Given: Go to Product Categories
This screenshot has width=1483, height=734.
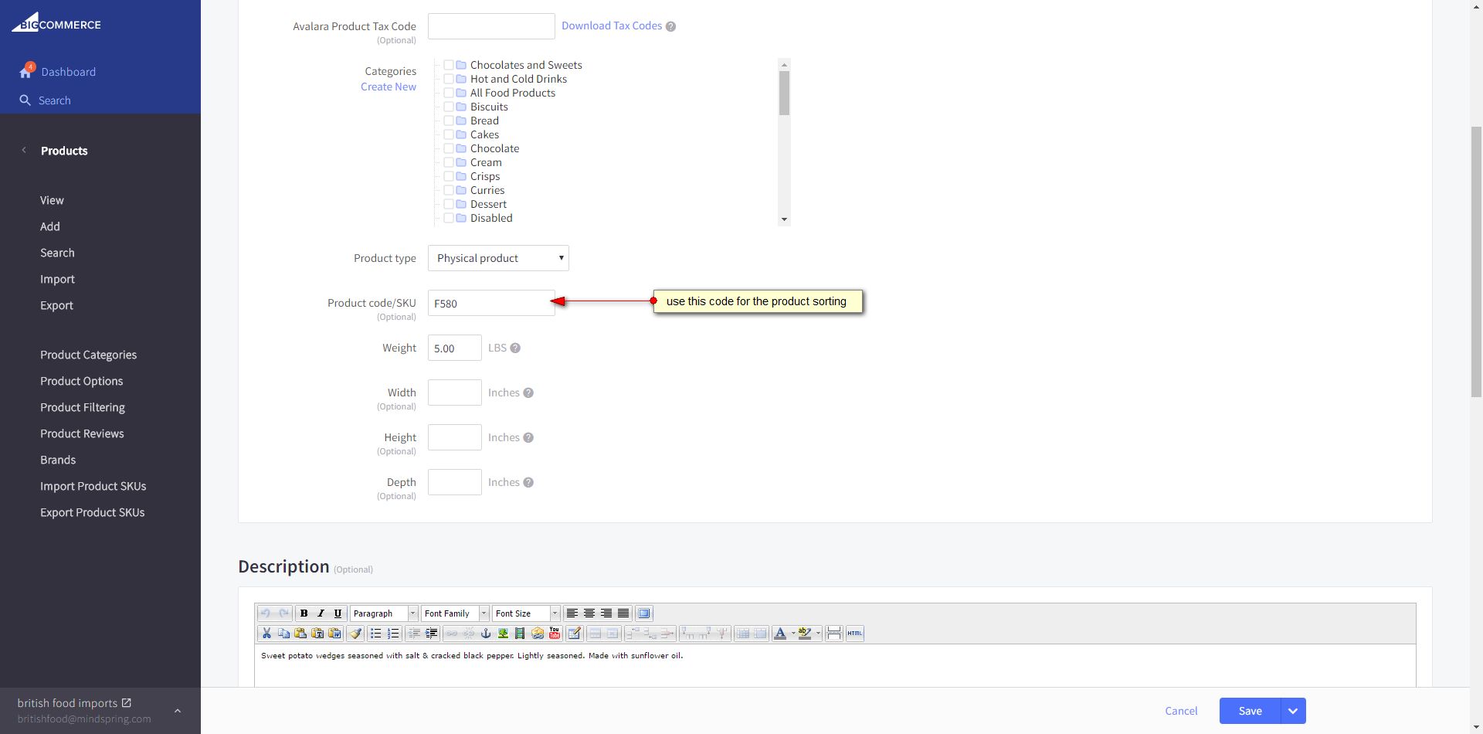Looking at the screenshot, I should pyautogui.click(x=88, y=355).
